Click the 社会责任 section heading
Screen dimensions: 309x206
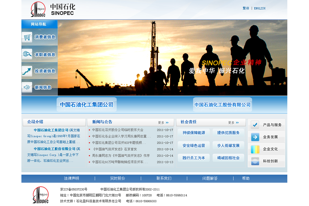pyautogui.click(x=189, y=122)
